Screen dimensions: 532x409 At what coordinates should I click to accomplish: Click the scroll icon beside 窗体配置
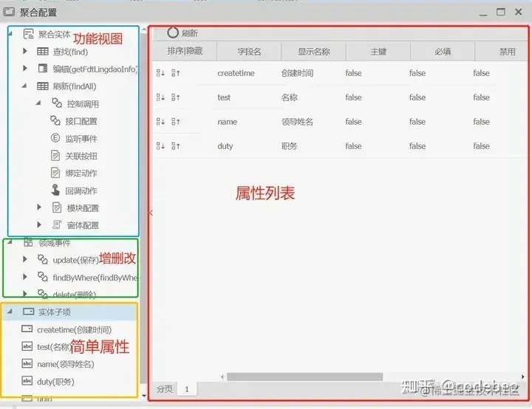[57, 224]
